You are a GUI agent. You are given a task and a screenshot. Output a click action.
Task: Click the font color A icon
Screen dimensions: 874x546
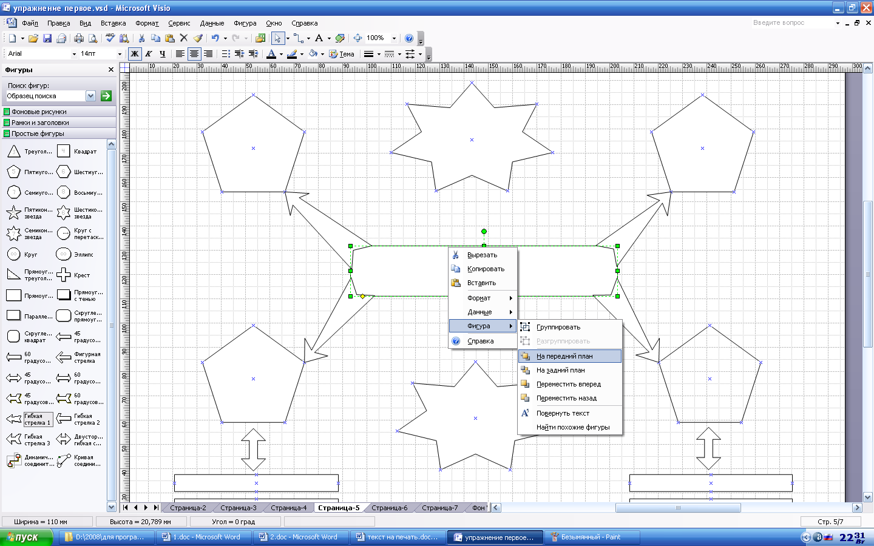(x=271, y=54)
